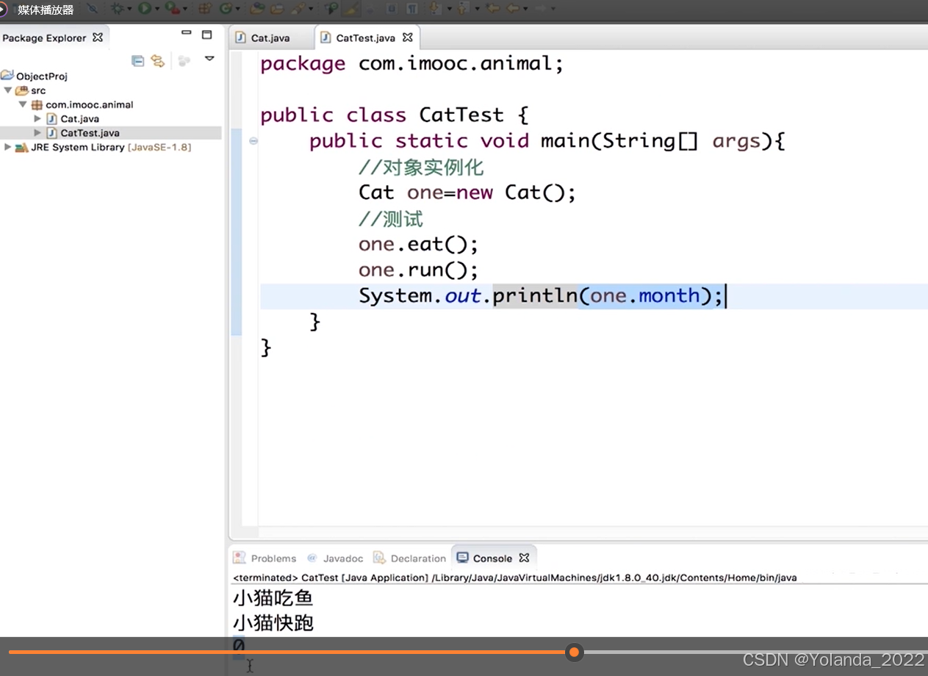Minimize the Package Explorer view

187,33
